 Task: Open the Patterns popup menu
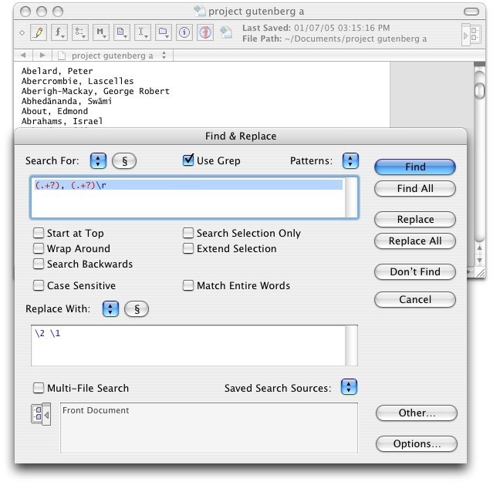point(350,160)
